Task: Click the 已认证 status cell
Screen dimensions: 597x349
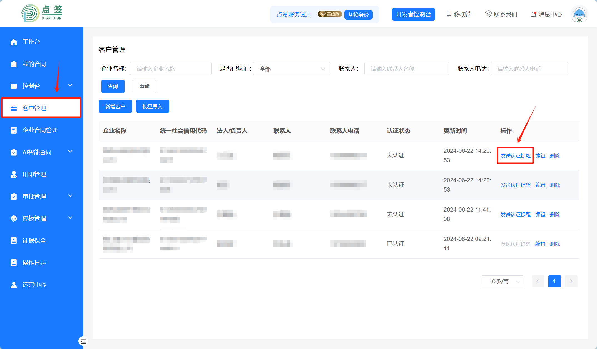Action: click(x=396, y=244)
